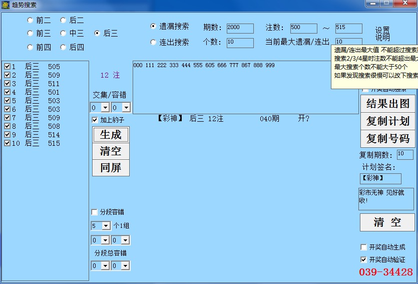418x284 pixels.
Task: Click the 结果出图 button
Action: click(x=387, y=104)
